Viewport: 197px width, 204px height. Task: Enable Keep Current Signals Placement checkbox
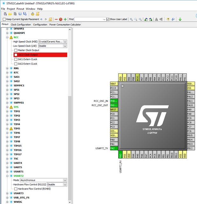tap(4, 19)
